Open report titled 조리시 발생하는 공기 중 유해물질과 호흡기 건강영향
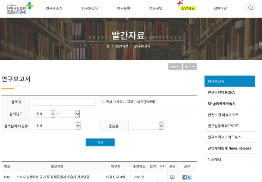262x182 pixels. [x=53, y=177]
